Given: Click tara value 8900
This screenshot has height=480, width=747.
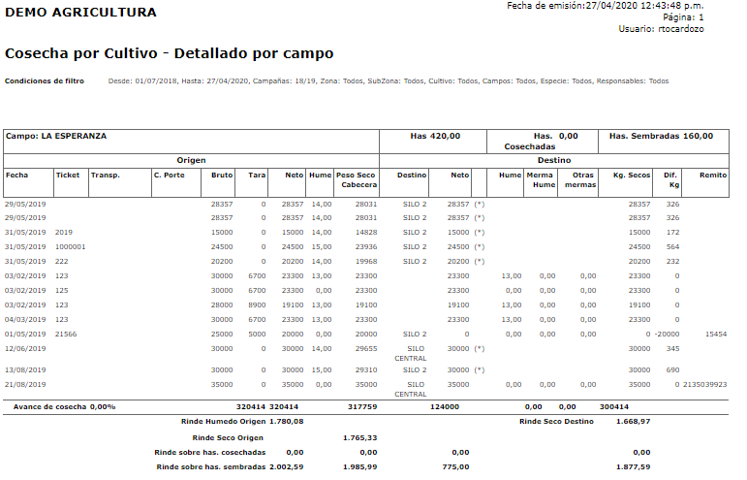Looking at the screenshot, I should 257,305.
